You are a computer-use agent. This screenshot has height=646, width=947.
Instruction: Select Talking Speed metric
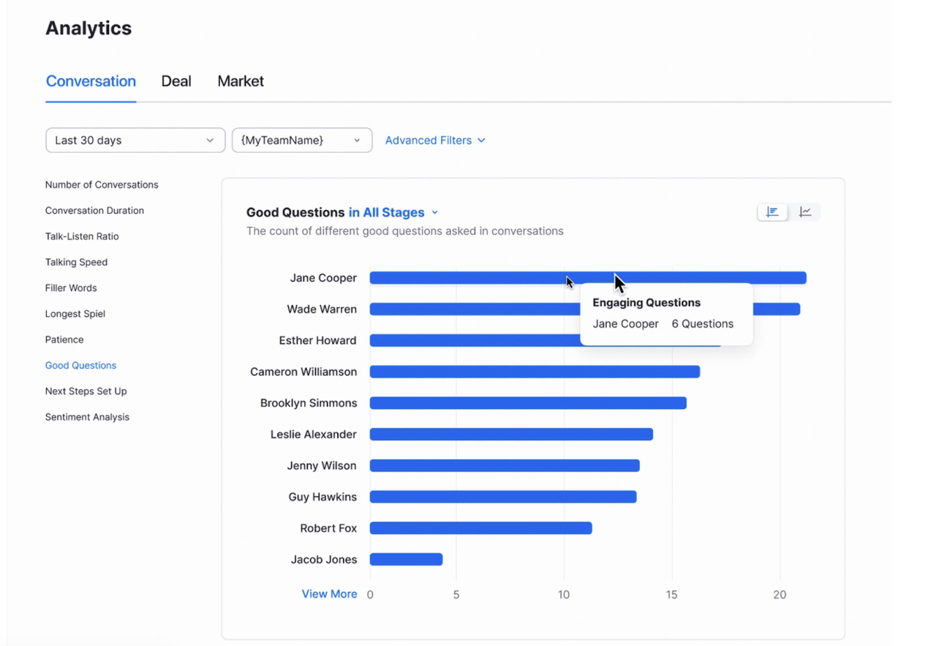(x=76, y=262)
